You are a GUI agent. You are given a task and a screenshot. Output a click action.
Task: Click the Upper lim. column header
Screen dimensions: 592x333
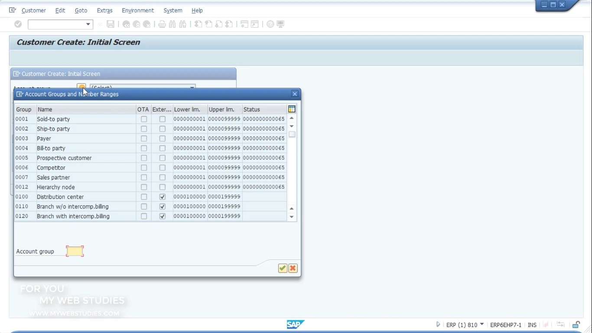pos(224,109)
